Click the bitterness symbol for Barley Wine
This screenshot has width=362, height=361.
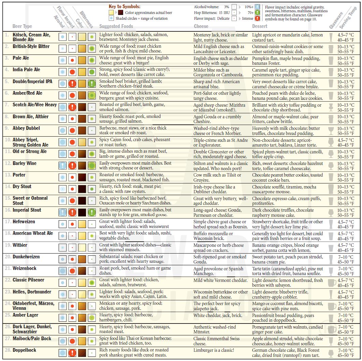[x=92, y=165]
